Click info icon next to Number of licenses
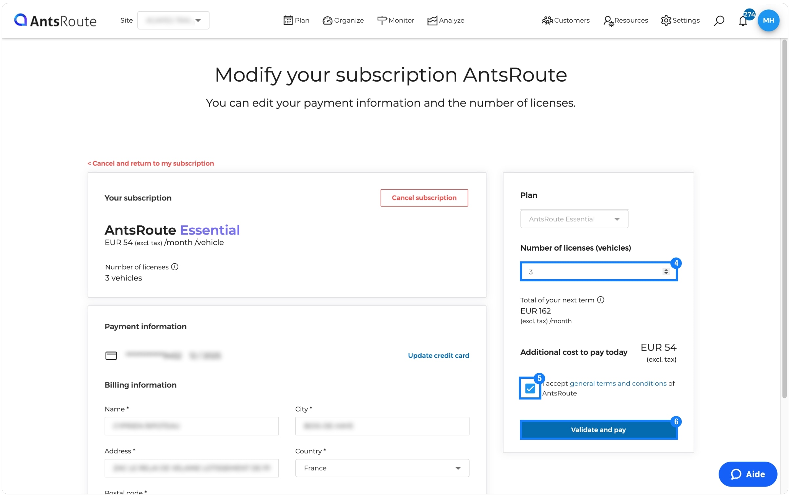Viewport: 790px width, 497px height. [175, 267]
